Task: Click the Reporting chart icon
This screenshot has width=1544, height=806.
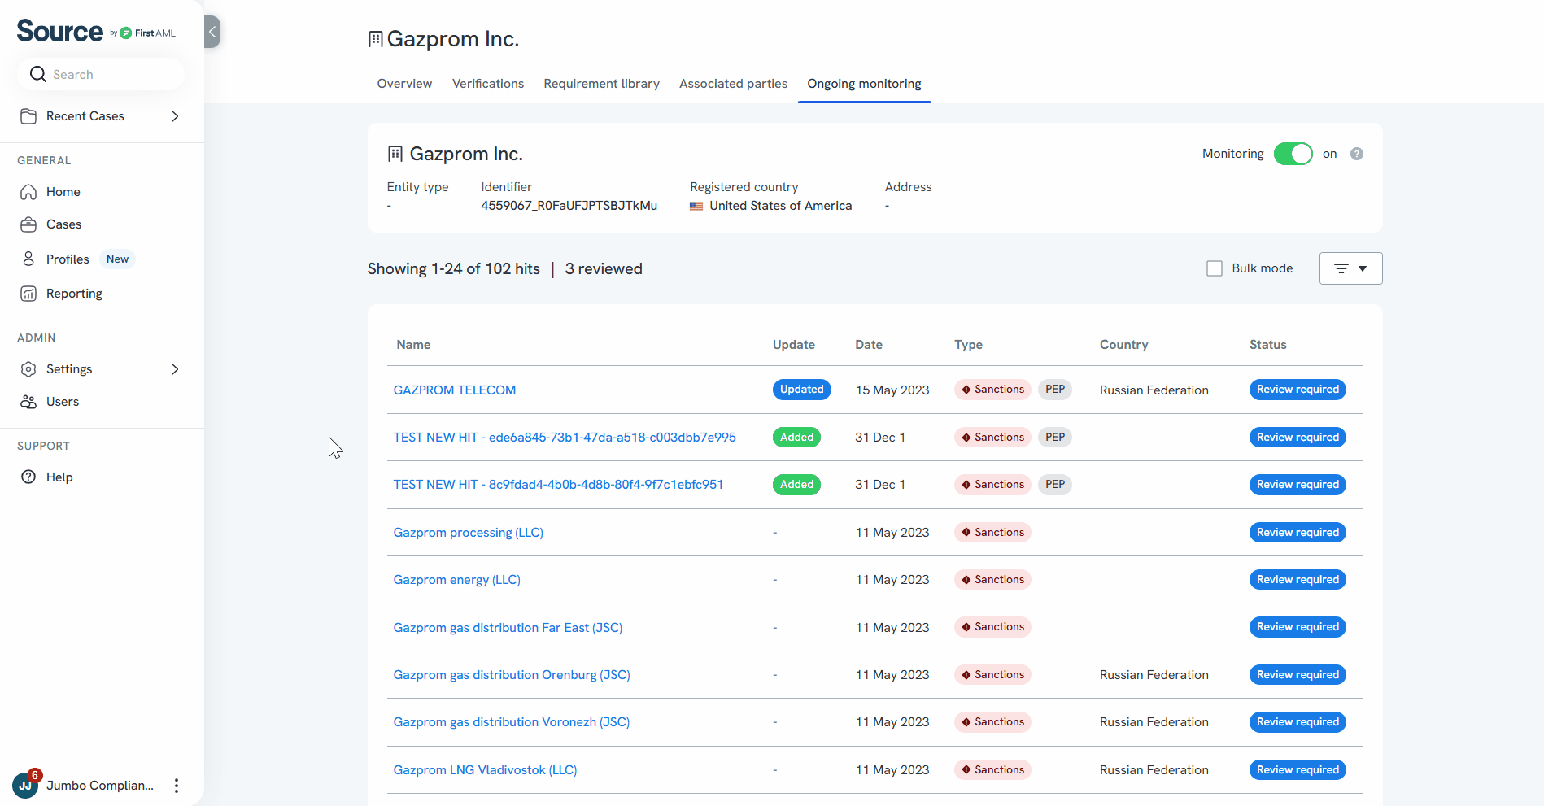Action: [x=28, y=294]
